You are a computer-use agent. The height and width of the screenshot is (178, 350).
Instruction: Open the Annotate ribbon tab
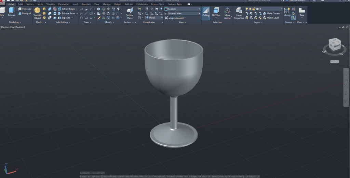[x=86, y=4]
